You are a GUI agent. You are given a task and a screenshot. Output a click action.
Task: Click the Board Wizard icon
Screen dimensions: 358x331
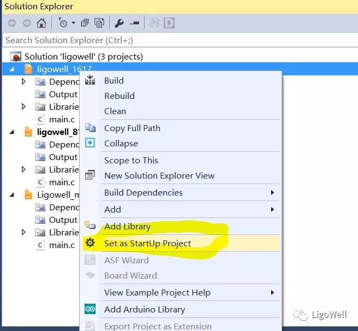[90, 275]
